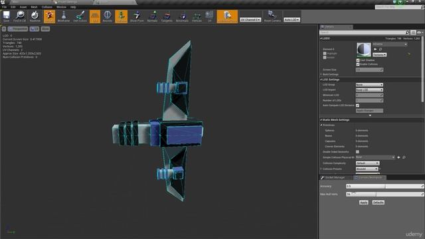The image size is (425, 239).
Task: Toggle the Highlight checkbox for Element 0
Action: 325,54
